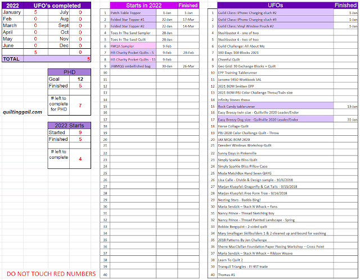The image size is (360, 280).
Task: Click the Dec label cell
Action: (x=58, y=45)
